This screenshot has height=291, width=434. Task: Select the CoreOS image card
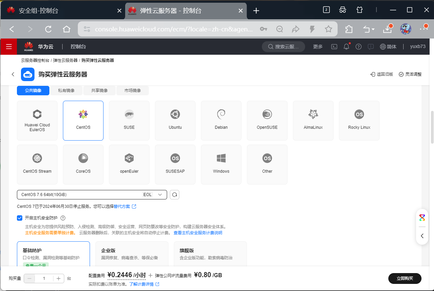coord(83,165)
